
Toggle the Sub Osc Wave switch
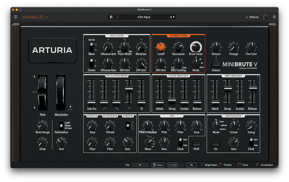click(x=91, y=47)
